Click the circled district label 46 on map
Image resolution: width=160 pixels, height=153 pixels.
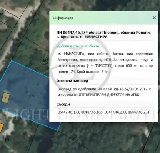pyautogui.click(x=44, y=60)
